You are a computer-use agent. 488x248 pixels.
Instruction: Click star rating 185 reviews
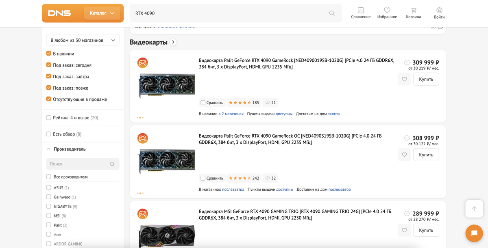pyautogui.click(x=244, y=103)
